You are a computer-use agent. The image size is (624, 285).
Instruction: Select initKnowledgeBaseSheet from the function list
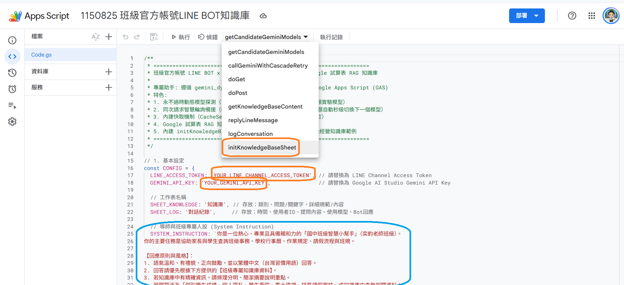coord(270,148)
